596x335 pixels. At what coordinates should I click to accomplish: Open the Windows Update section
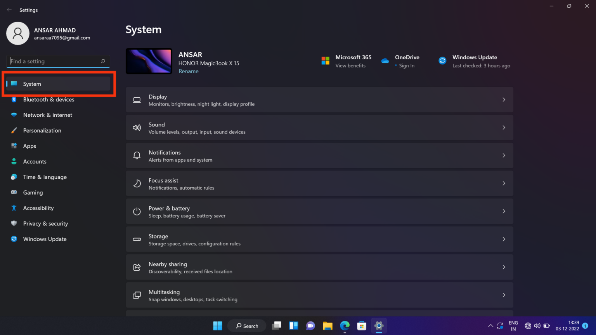click(45, 239)
